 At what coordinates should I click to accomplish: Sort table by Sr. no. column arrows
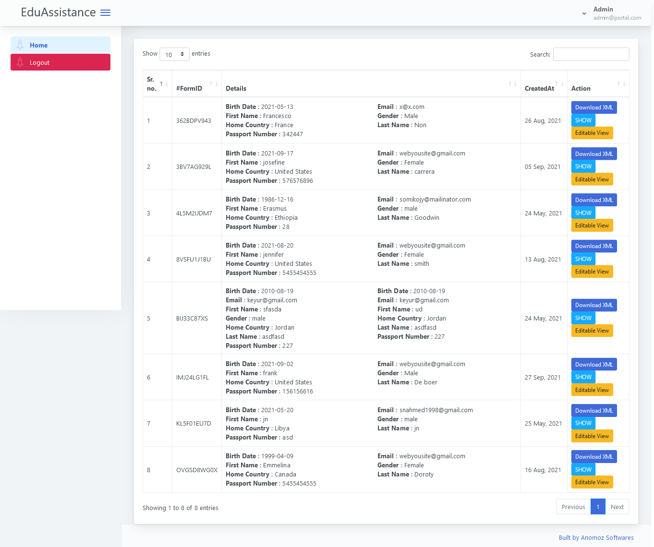(x=164, y=84)
